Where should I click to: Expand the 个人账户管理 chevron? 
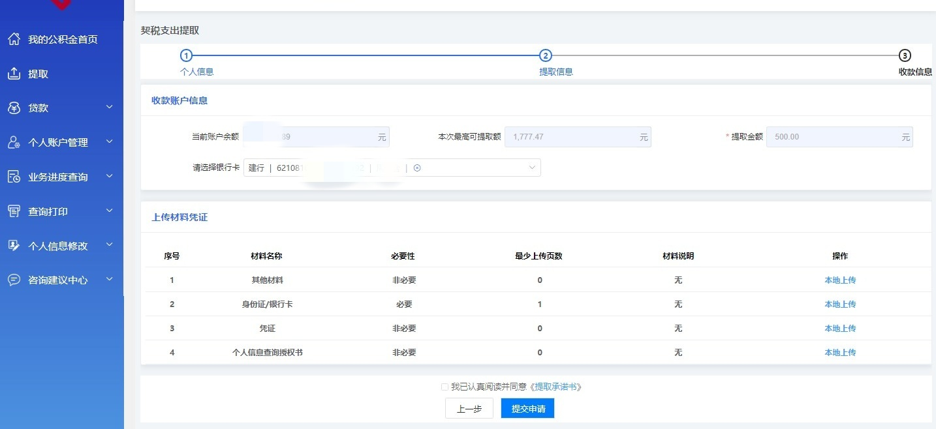(x=109, y=141)
